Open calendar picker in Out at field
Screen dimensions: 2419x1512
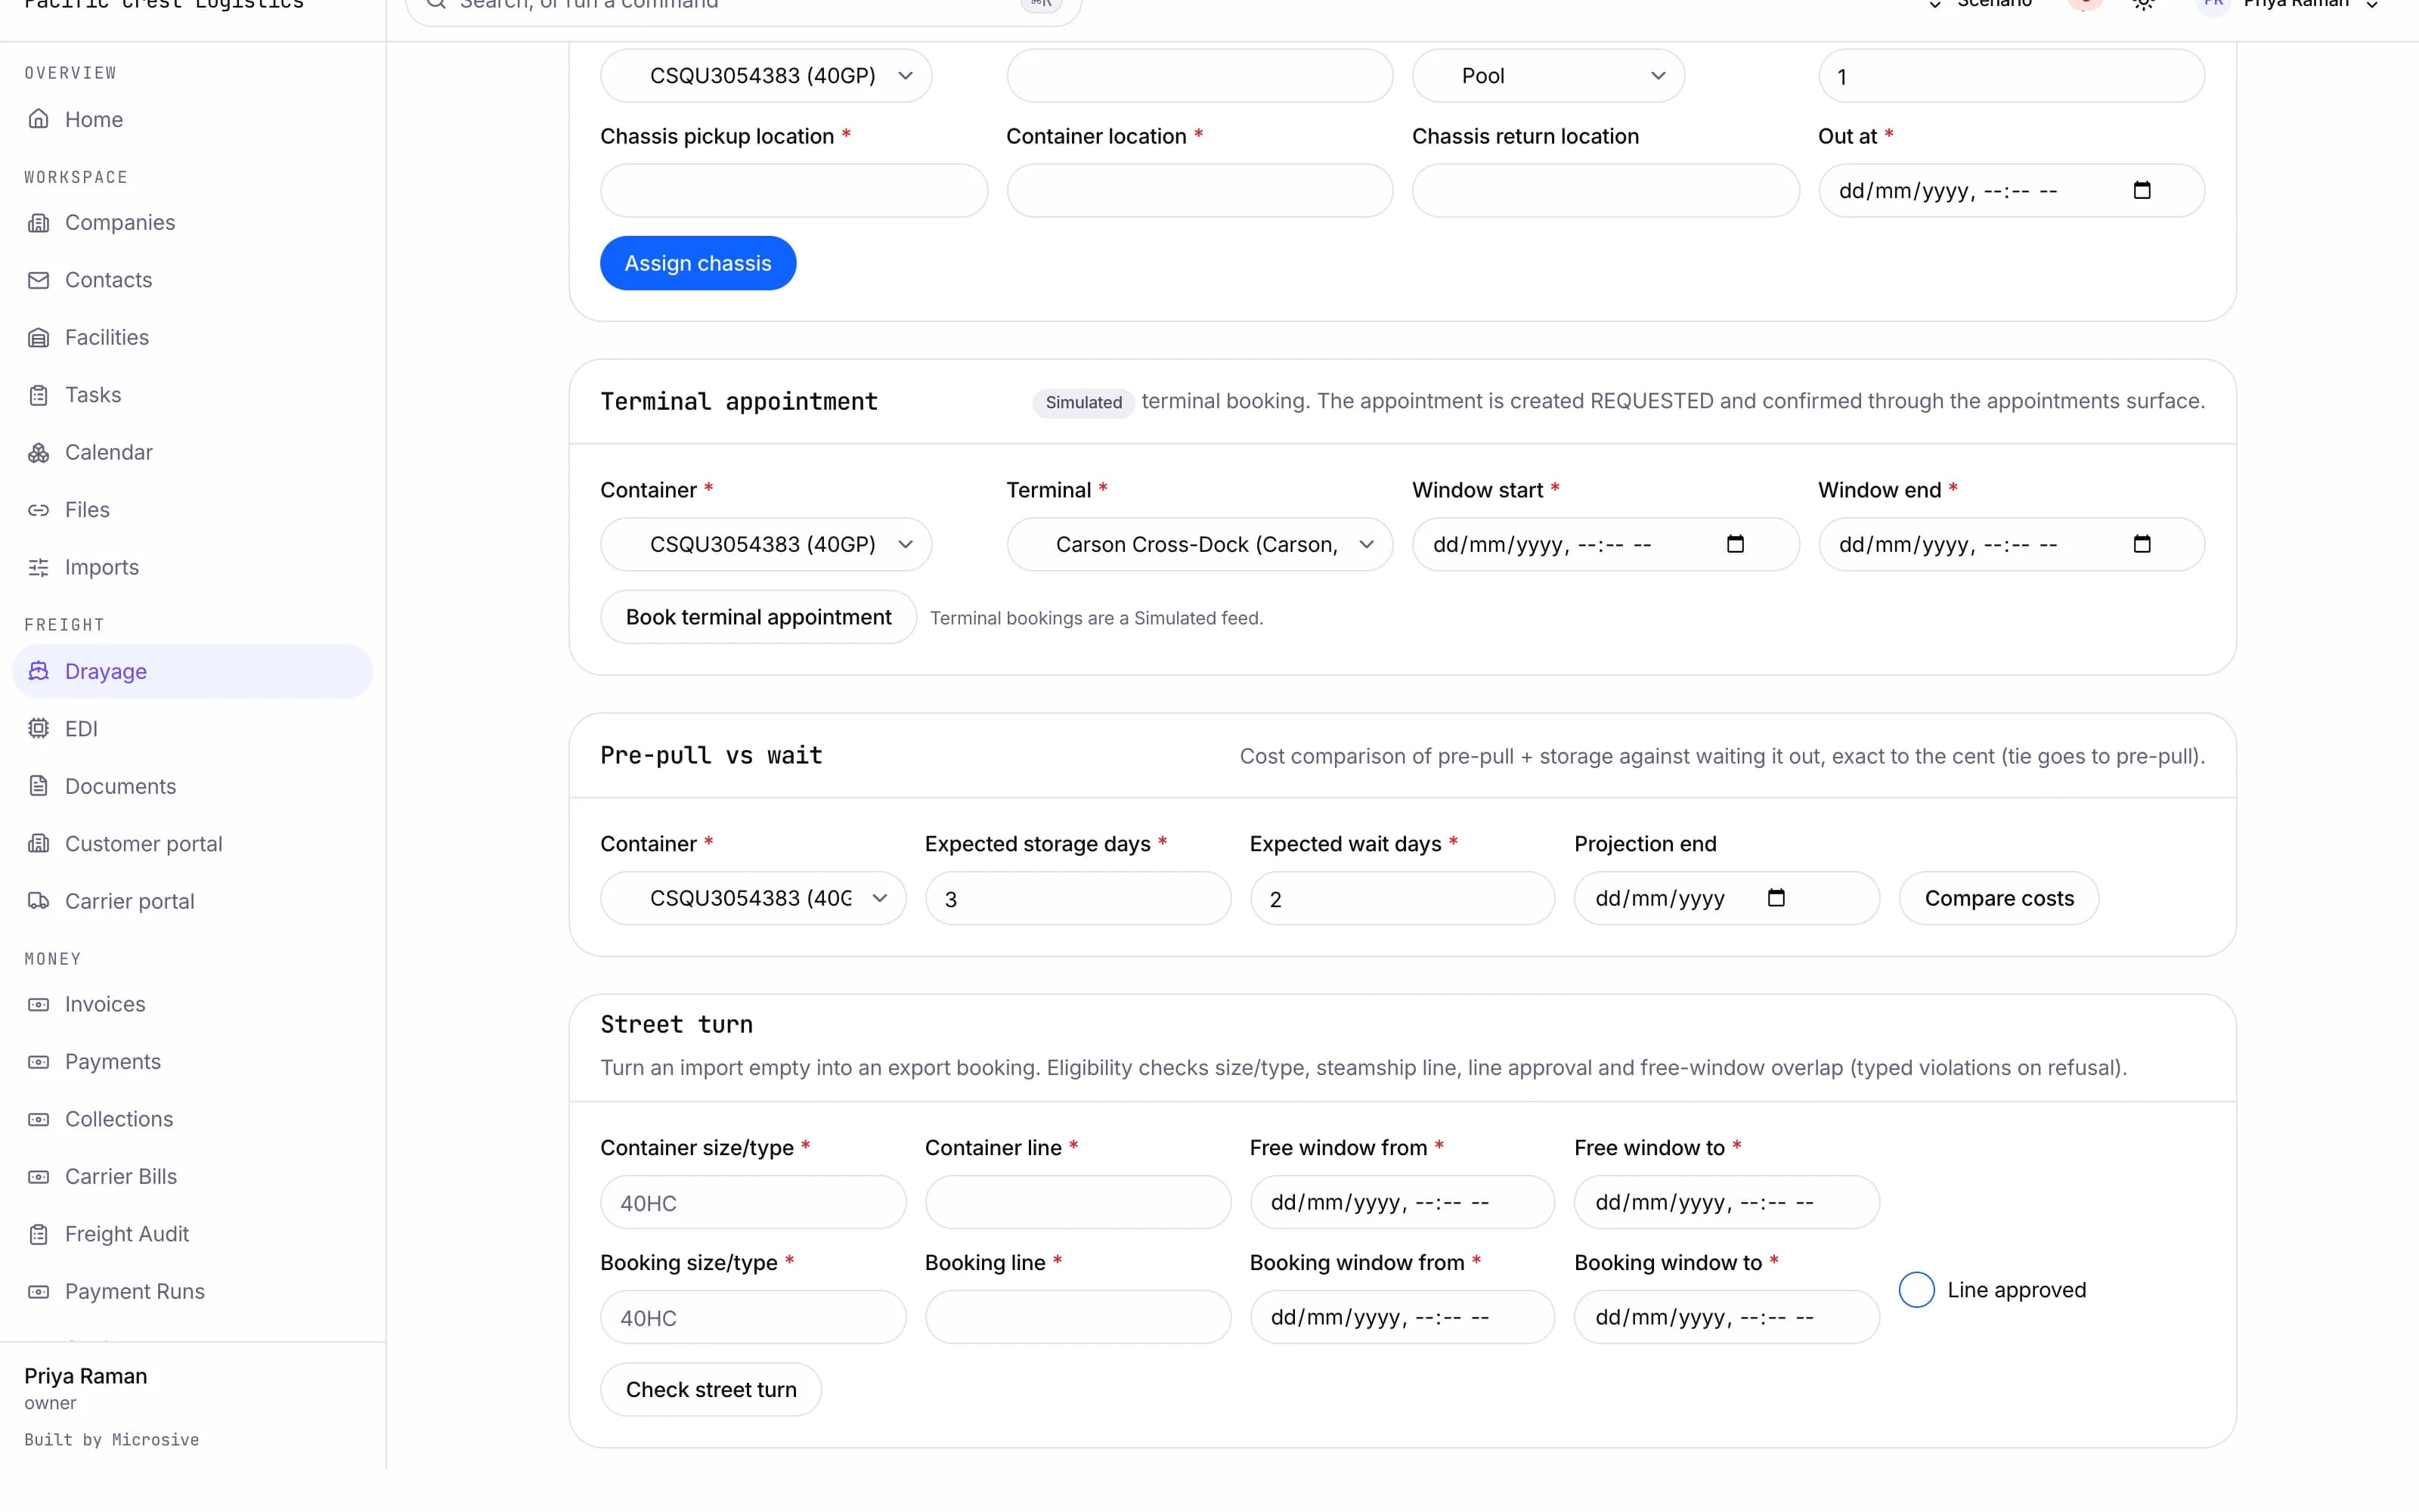(2141, 190)
